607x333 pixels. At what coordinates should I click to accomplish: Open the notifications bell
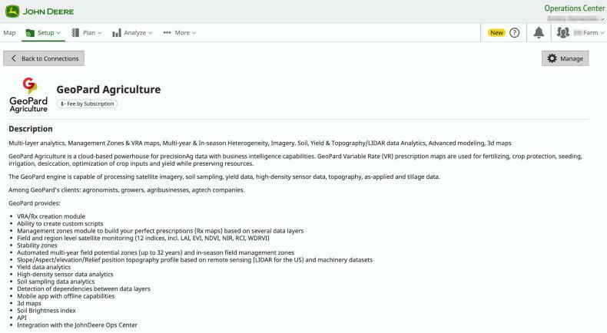pyautogui.click(x=539, y=33)
